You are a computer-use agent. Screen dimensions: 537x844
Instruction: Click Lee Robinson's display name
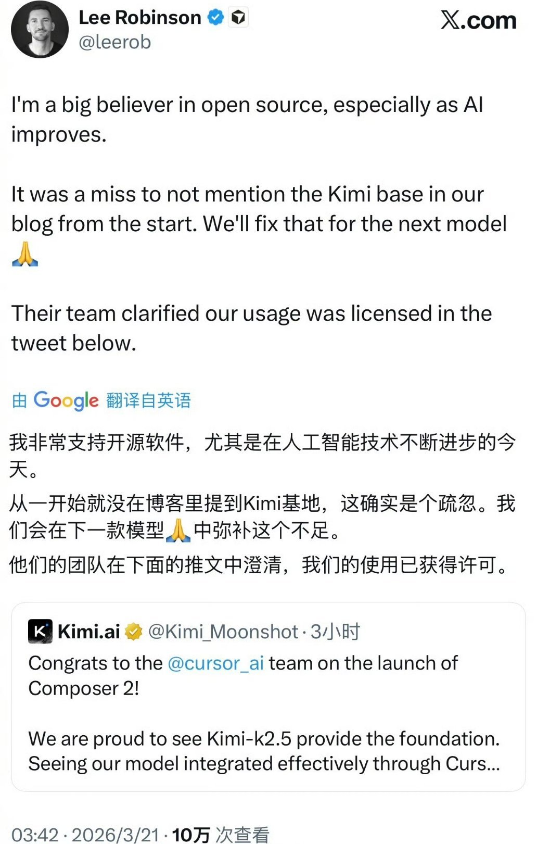point(139,17)
